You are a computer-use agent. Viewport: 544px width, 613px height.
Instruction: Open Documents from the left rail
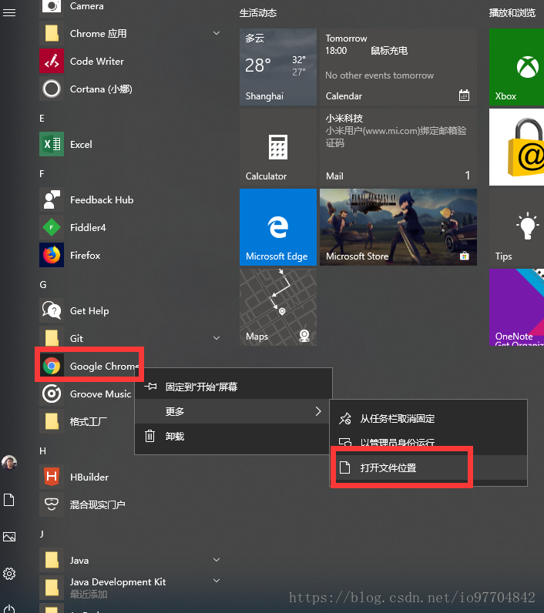click(9, 500)
